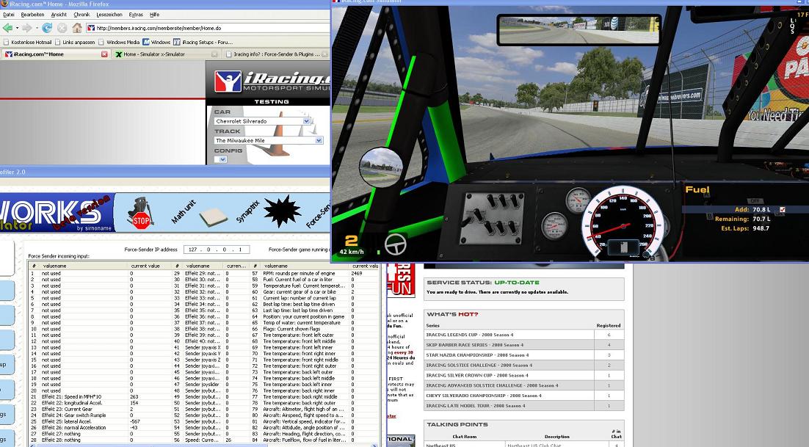809x447 pixels.
Task: Click the X-Simulator tab favicon
Action: (x=119, y=54)
